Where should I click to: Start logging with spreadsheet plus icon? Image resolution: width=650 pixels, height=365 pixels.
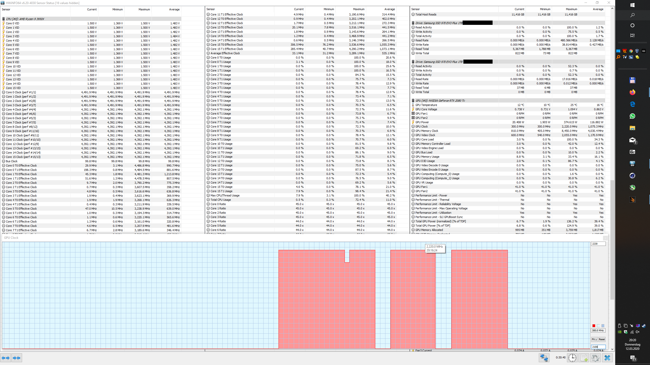(584, 358)
